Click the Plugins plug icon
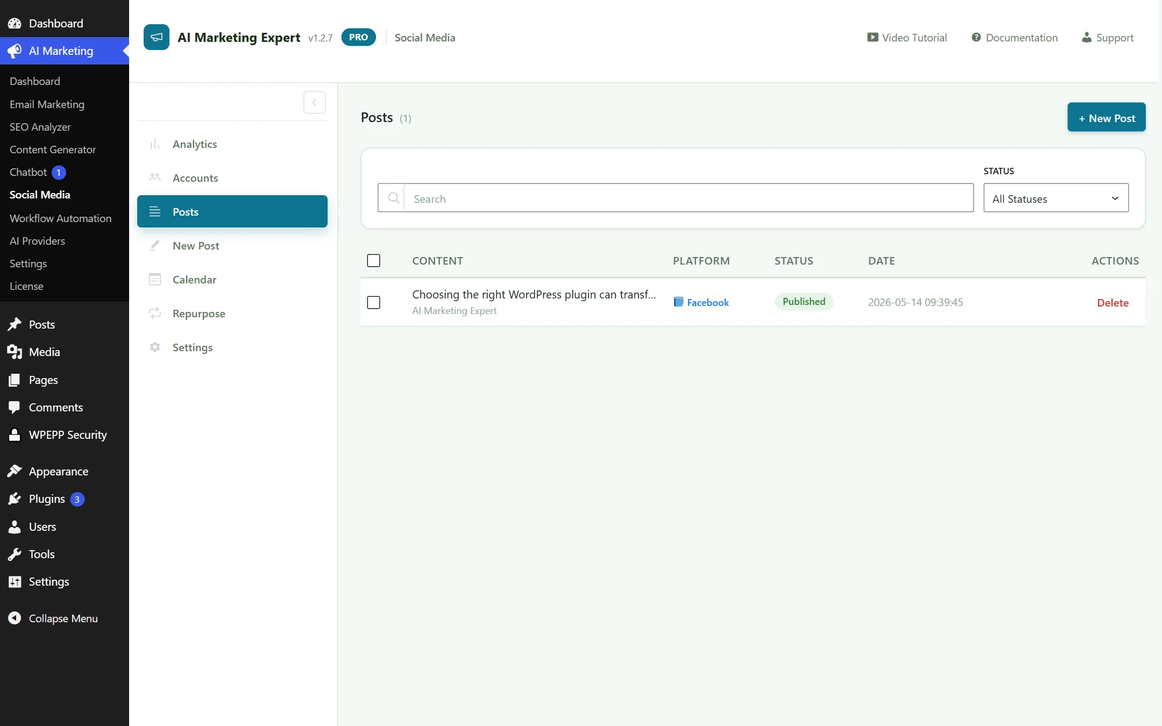The height and width of the screenshot is (726, 1162). coord(15,499)
